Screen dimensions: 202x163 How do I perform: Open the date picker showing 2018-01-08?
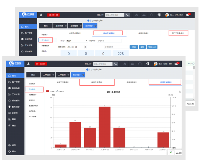click(75, 47)
